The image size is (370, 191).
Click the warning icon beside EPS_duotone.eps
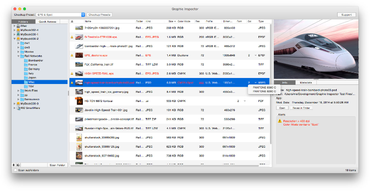click(72, 55)
